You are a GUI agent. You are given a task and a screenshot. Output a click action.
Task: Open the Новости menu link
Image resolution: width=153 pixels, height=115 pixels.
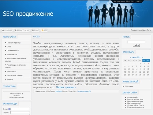point(10,79)
